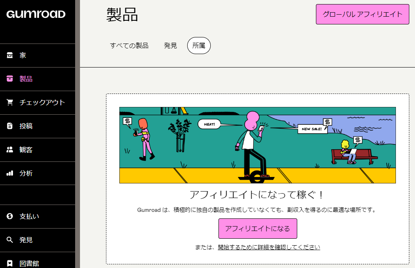Viewport: 415px width, 268px height.
Task: Click the storefront icon beside 家
Action: 10,55
